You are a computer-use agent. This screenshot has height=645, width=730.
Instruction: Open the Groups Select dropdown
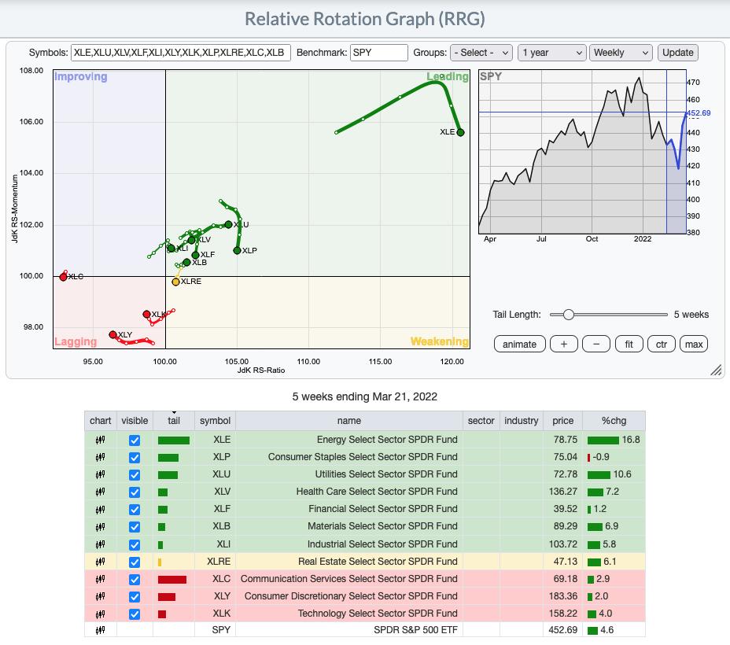pos(481,53)
